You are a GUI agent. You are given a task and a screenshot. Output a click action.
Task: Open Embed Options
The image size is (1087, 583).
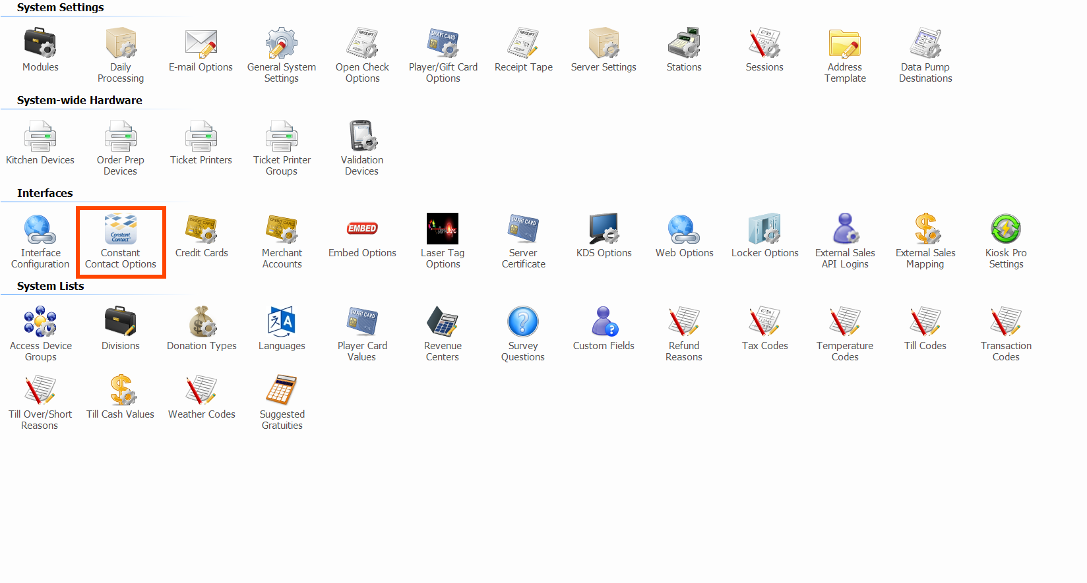point(362,229)
